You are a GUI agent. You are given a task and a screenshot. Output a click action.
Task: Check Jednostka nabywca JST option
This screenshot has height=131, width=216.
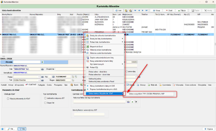45,98
